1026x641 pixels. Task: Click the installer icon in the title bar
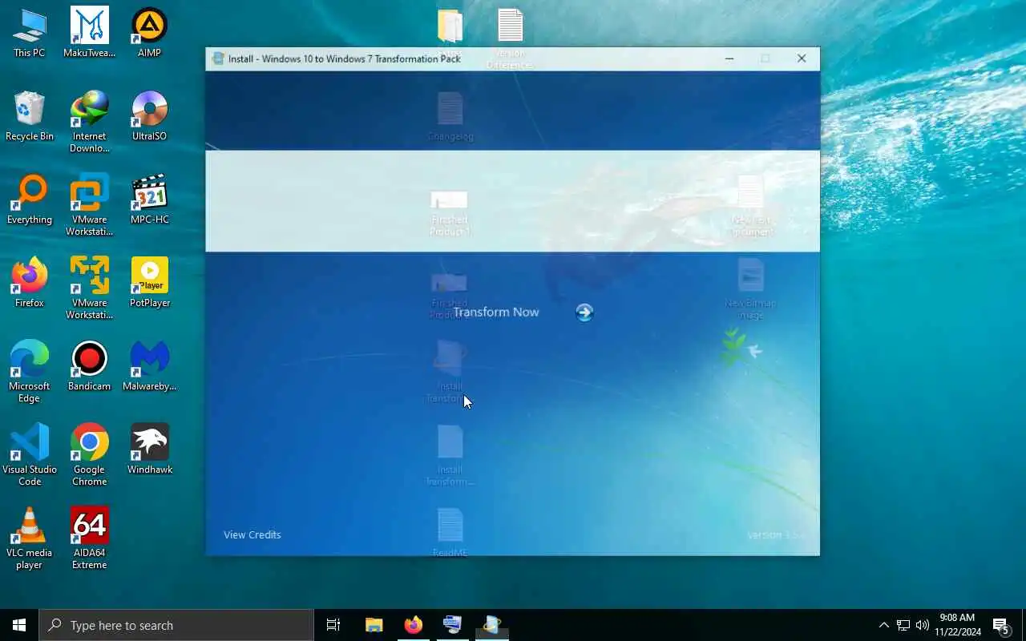217,58
